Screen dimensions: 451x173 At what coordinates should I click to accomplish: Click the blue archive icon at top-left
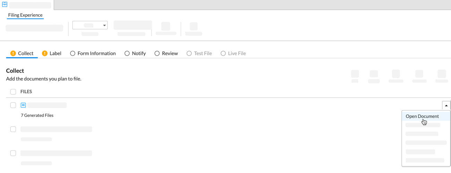[x=5, y=5]
